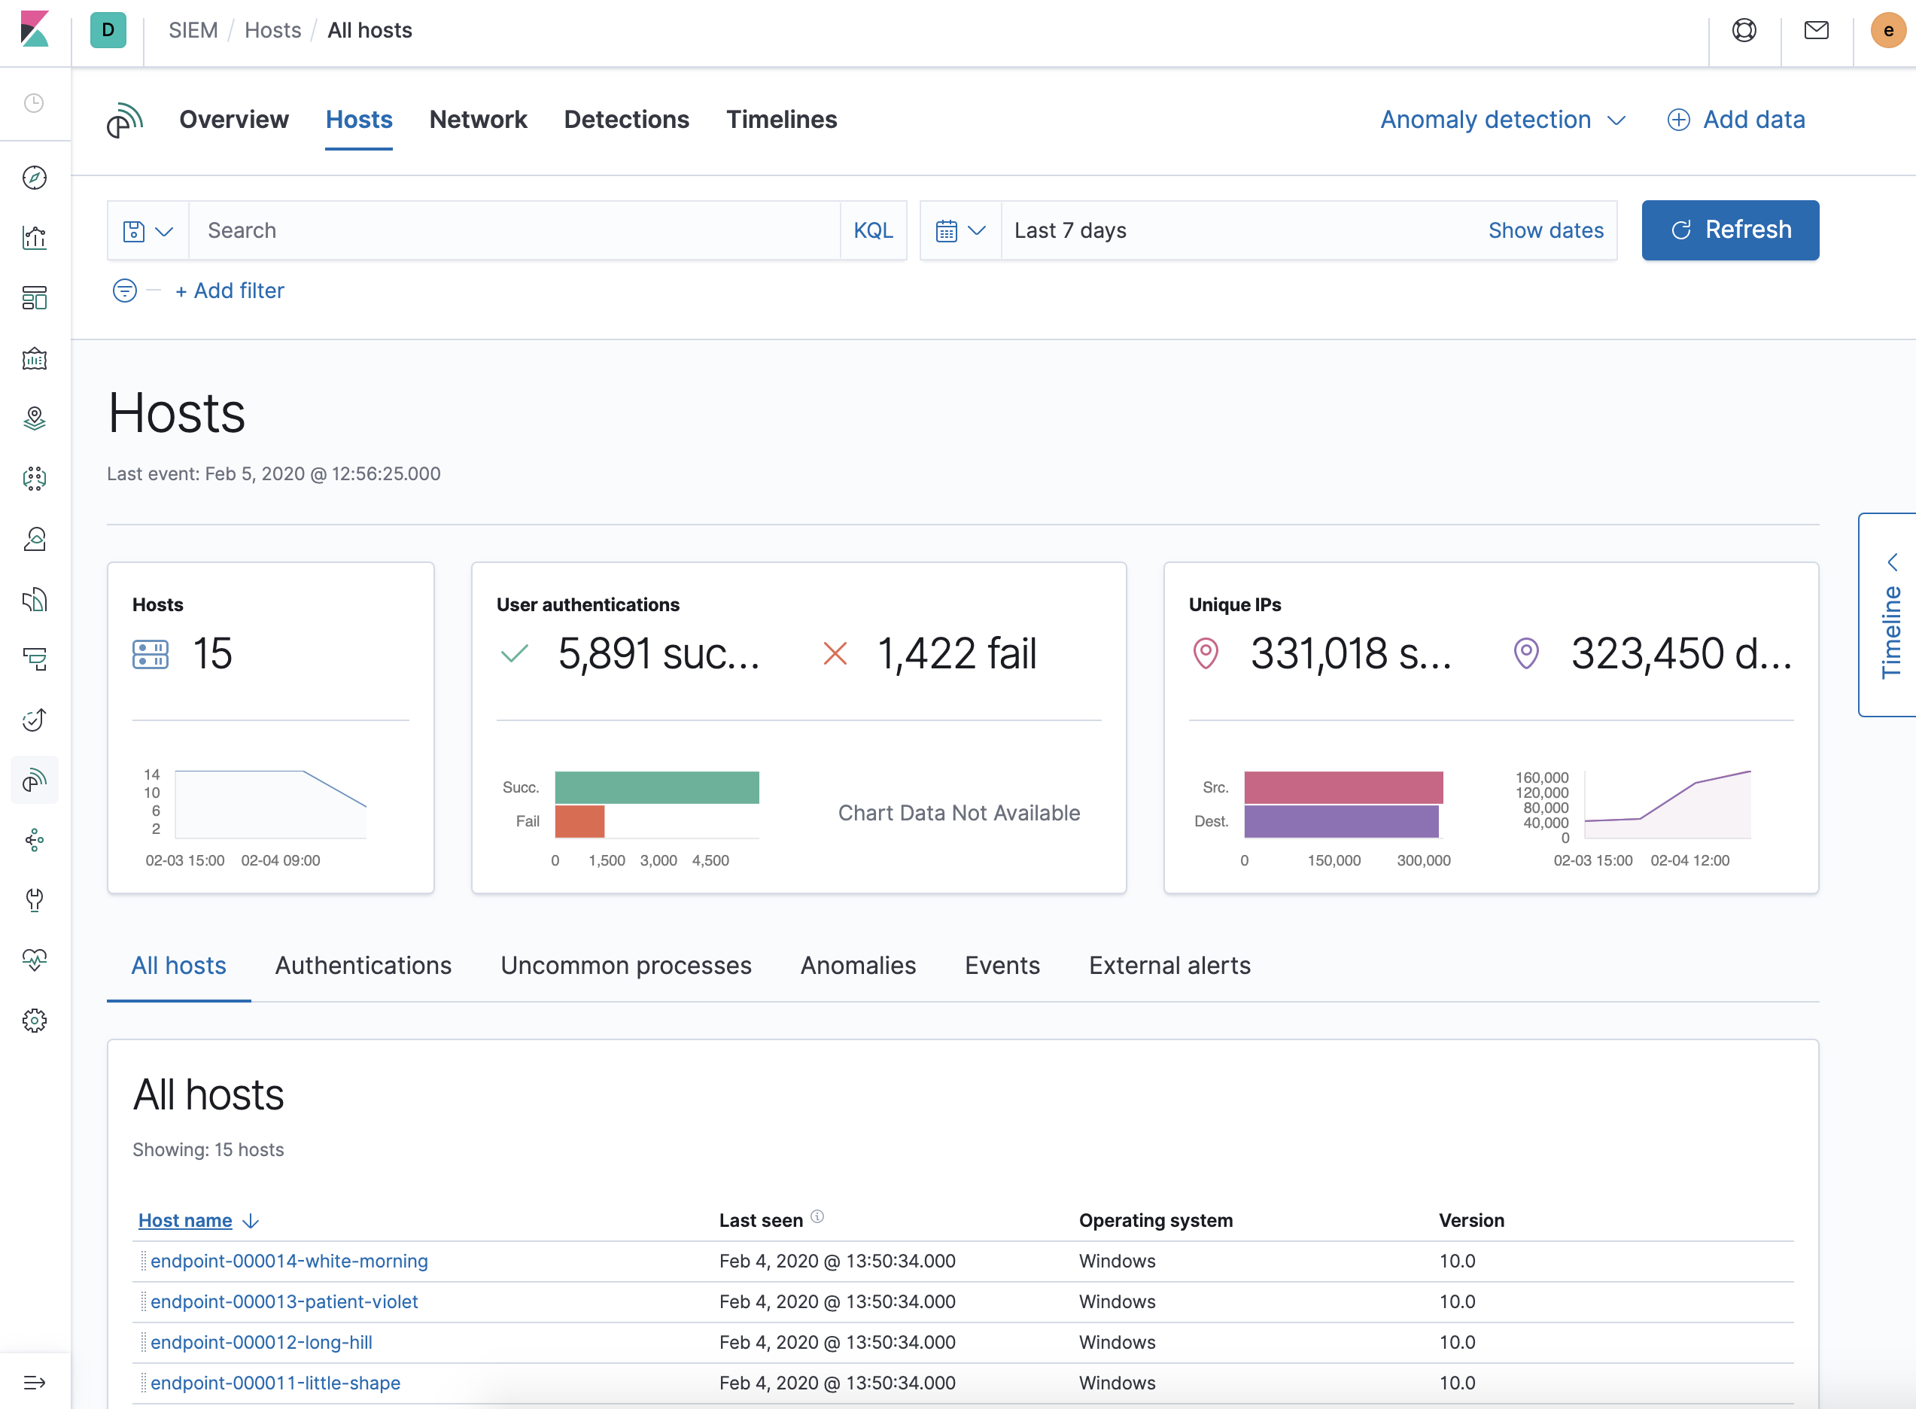
Task: Open endpoint-000013-patient-violet host link
Action: [284, 1301]
